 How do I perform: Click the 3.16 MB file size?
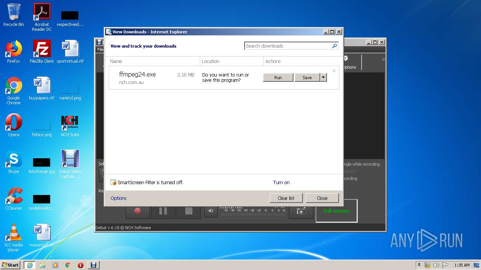point(186,75)
